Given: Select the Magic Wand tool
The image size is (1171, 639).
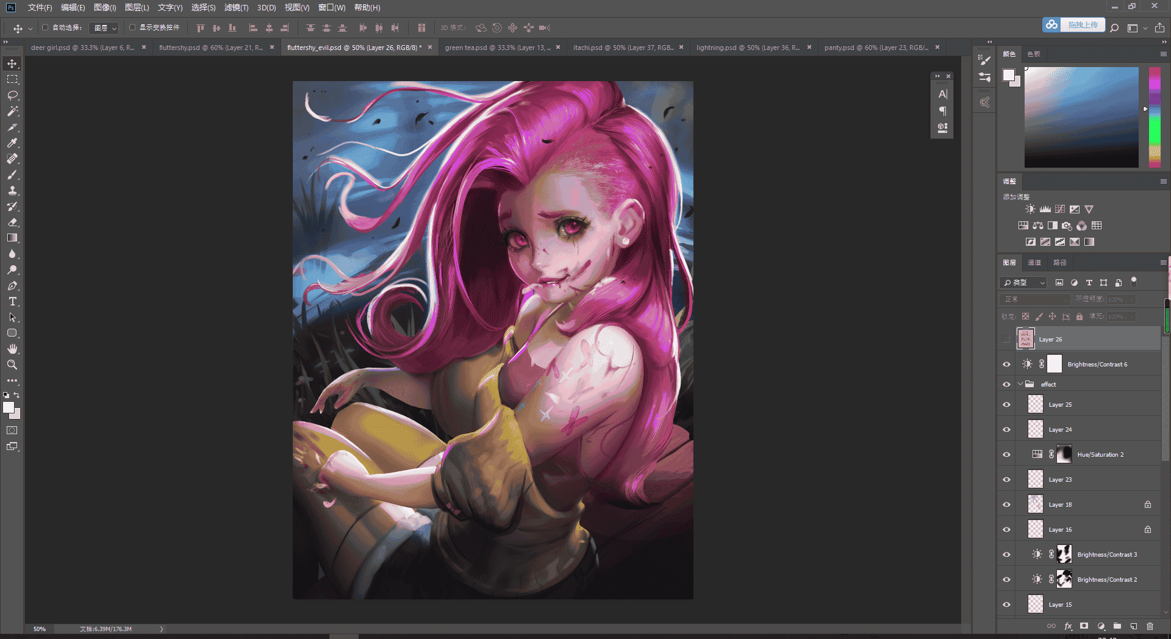Looking at the screenshot, I should [12, 111].
